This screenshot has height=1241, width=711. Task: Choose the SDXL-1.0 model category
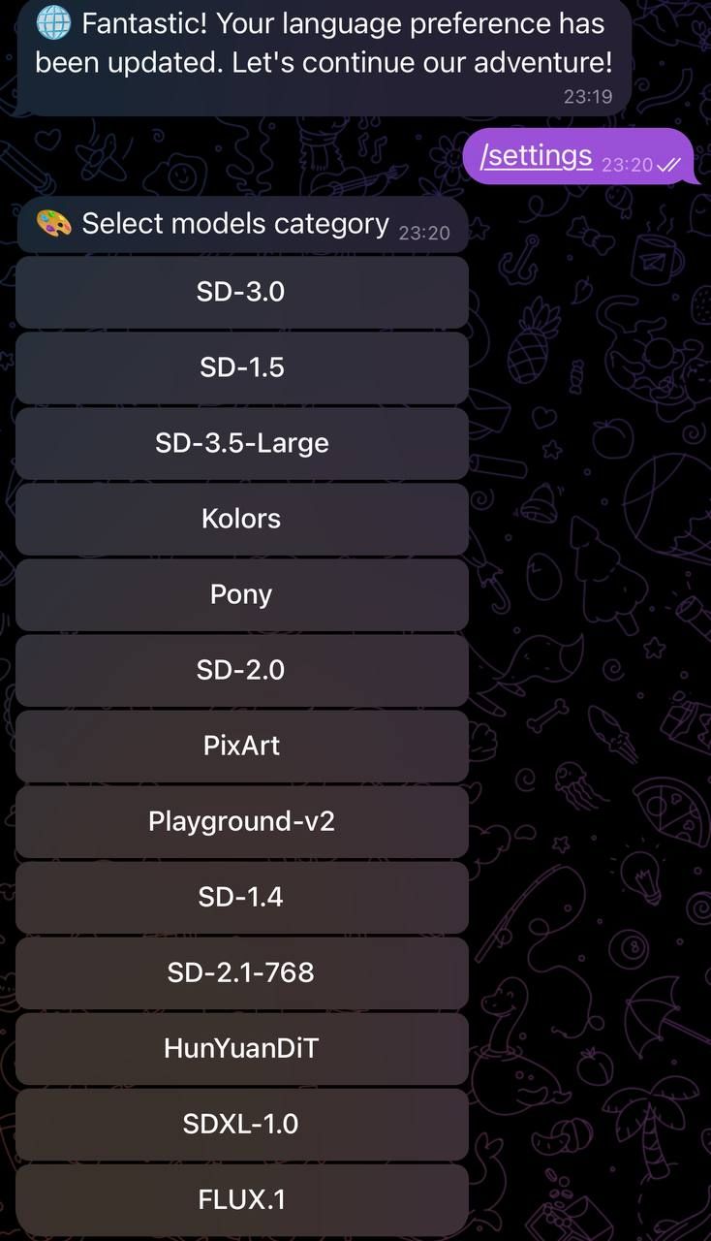coord(240,1124)
